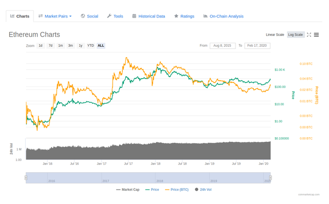Open the Ratings tab
Image resolution: width=329 pixels, height=204 pixels.
coord(184,16)
